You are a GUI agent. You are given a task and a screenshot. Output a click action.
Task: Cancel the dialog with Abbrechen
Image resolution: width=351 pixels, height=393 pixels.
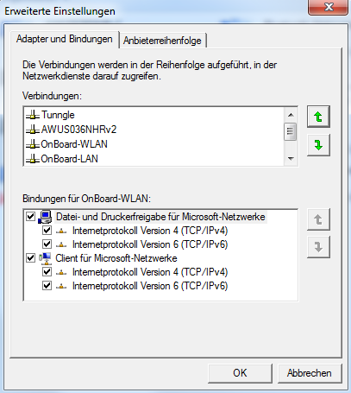click(310, 373)
